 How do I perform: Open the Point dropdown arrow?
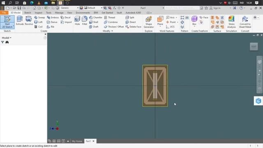point(177,22)
